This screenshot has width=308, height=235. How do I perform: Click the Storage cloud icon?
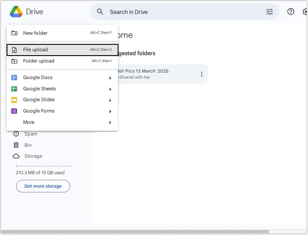click(x=16, y=156)
